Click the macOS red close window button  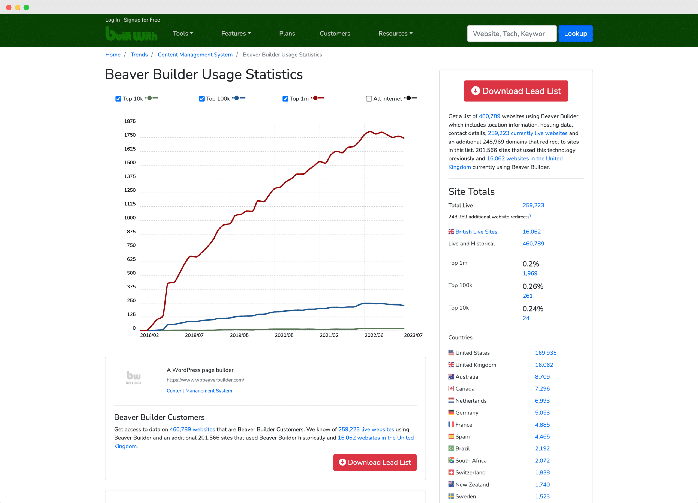click(9, 7)
